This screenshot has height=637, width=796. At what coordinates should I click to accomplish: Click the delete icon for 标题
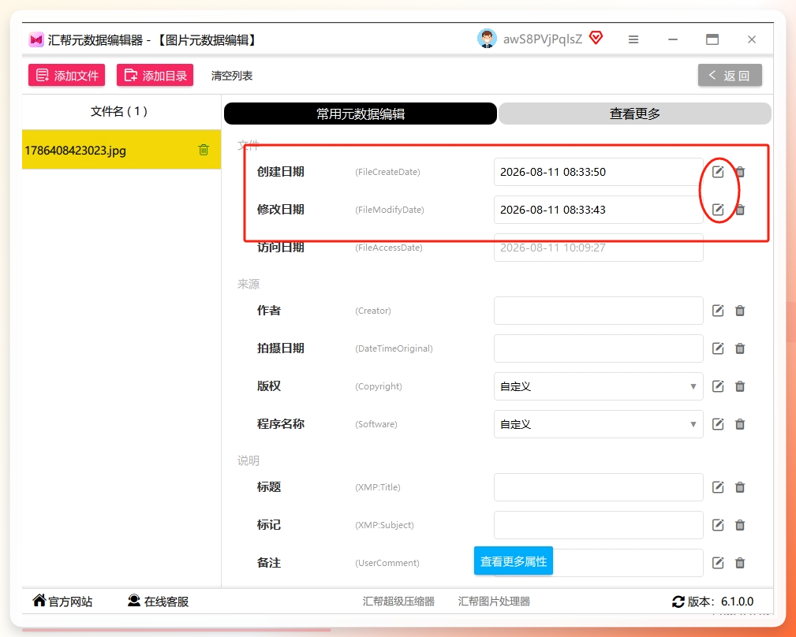click(x=740, y=487)
